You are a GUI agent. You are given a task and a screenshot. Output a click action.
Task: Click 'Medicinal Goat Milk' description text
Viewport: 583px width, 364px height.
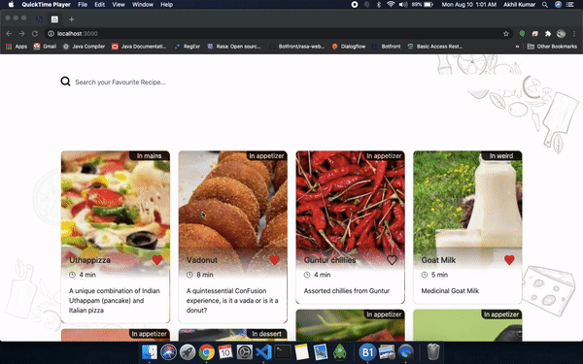pyautogui.click(x=450, y=291)
